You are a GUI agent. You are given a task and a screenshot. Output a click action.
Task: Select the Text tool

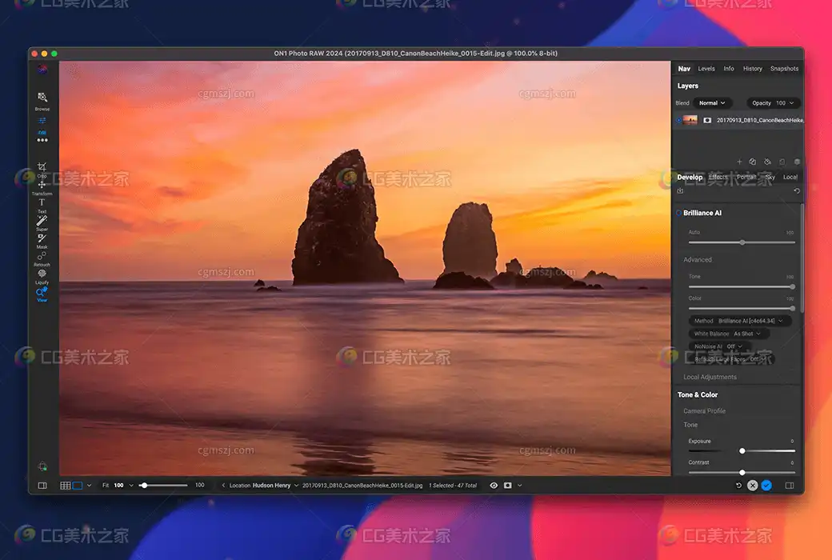42,203
